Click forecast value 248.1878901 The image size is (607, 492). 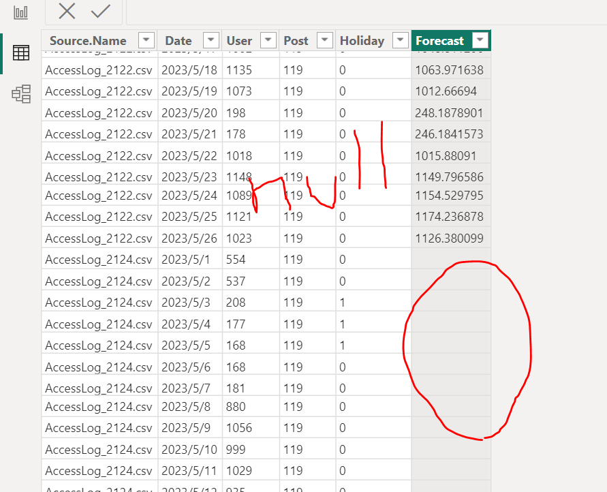click(449, 113)
